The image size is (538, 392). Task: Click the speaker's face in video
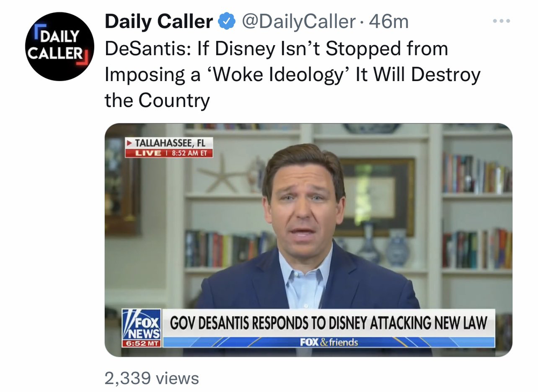(x=303, y=206)
